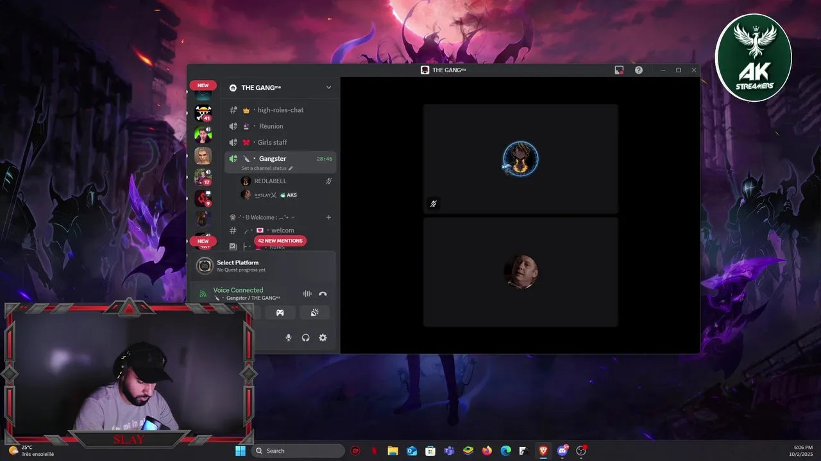Open Netflix from the taskbar

375,451
